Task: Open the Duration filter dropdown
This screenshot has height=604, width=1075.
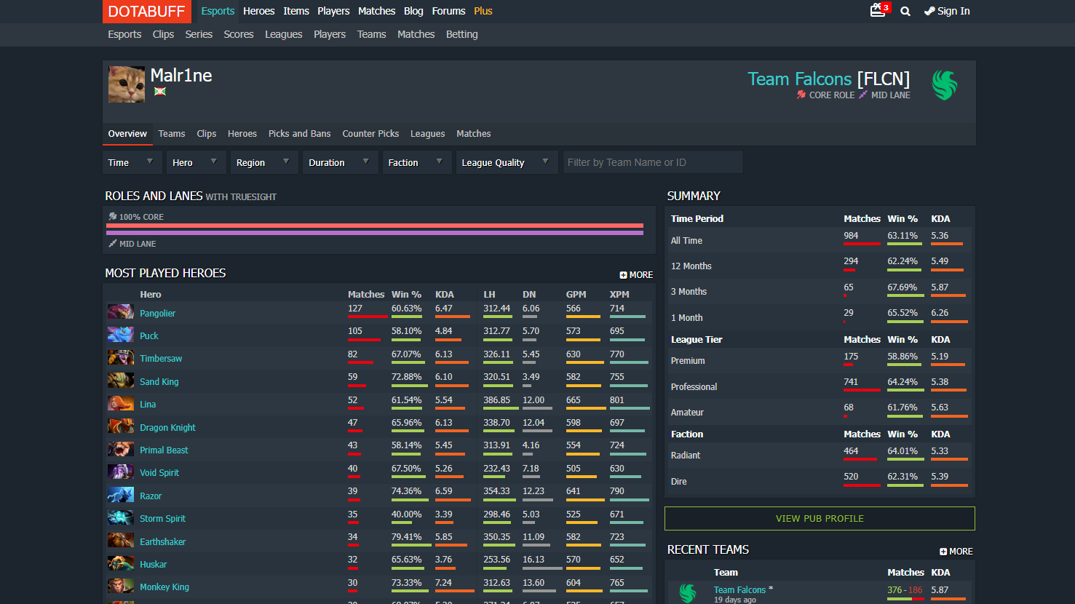Action: [340, 162]
